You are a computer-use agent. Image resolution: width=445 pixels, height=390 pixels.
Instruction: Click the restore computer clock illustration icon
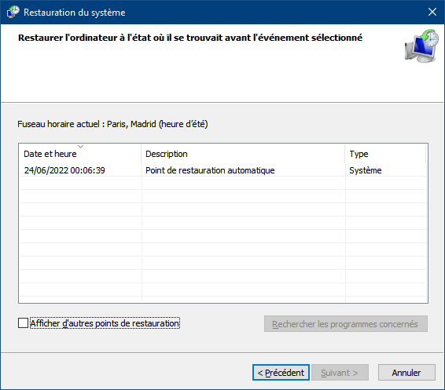point(421,46)
